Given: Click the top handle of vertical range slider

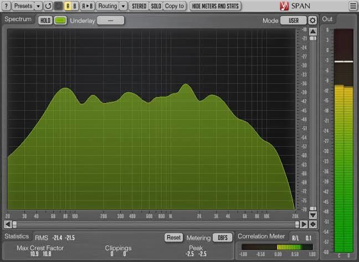Looking at the screenshot, I should pyautogui.click(x=313, y=38).
